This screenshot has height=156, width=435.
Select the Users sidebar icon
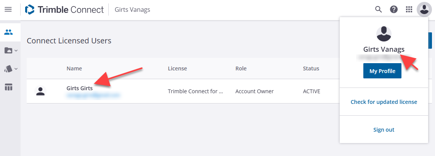click(8, 32)
